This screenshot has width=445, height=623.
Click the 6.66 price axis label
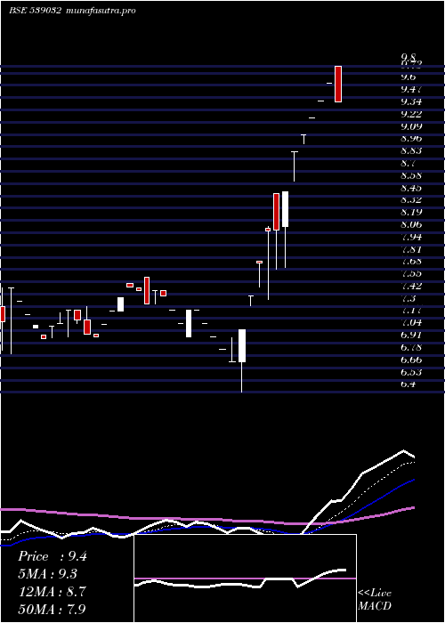pos(411,360)
